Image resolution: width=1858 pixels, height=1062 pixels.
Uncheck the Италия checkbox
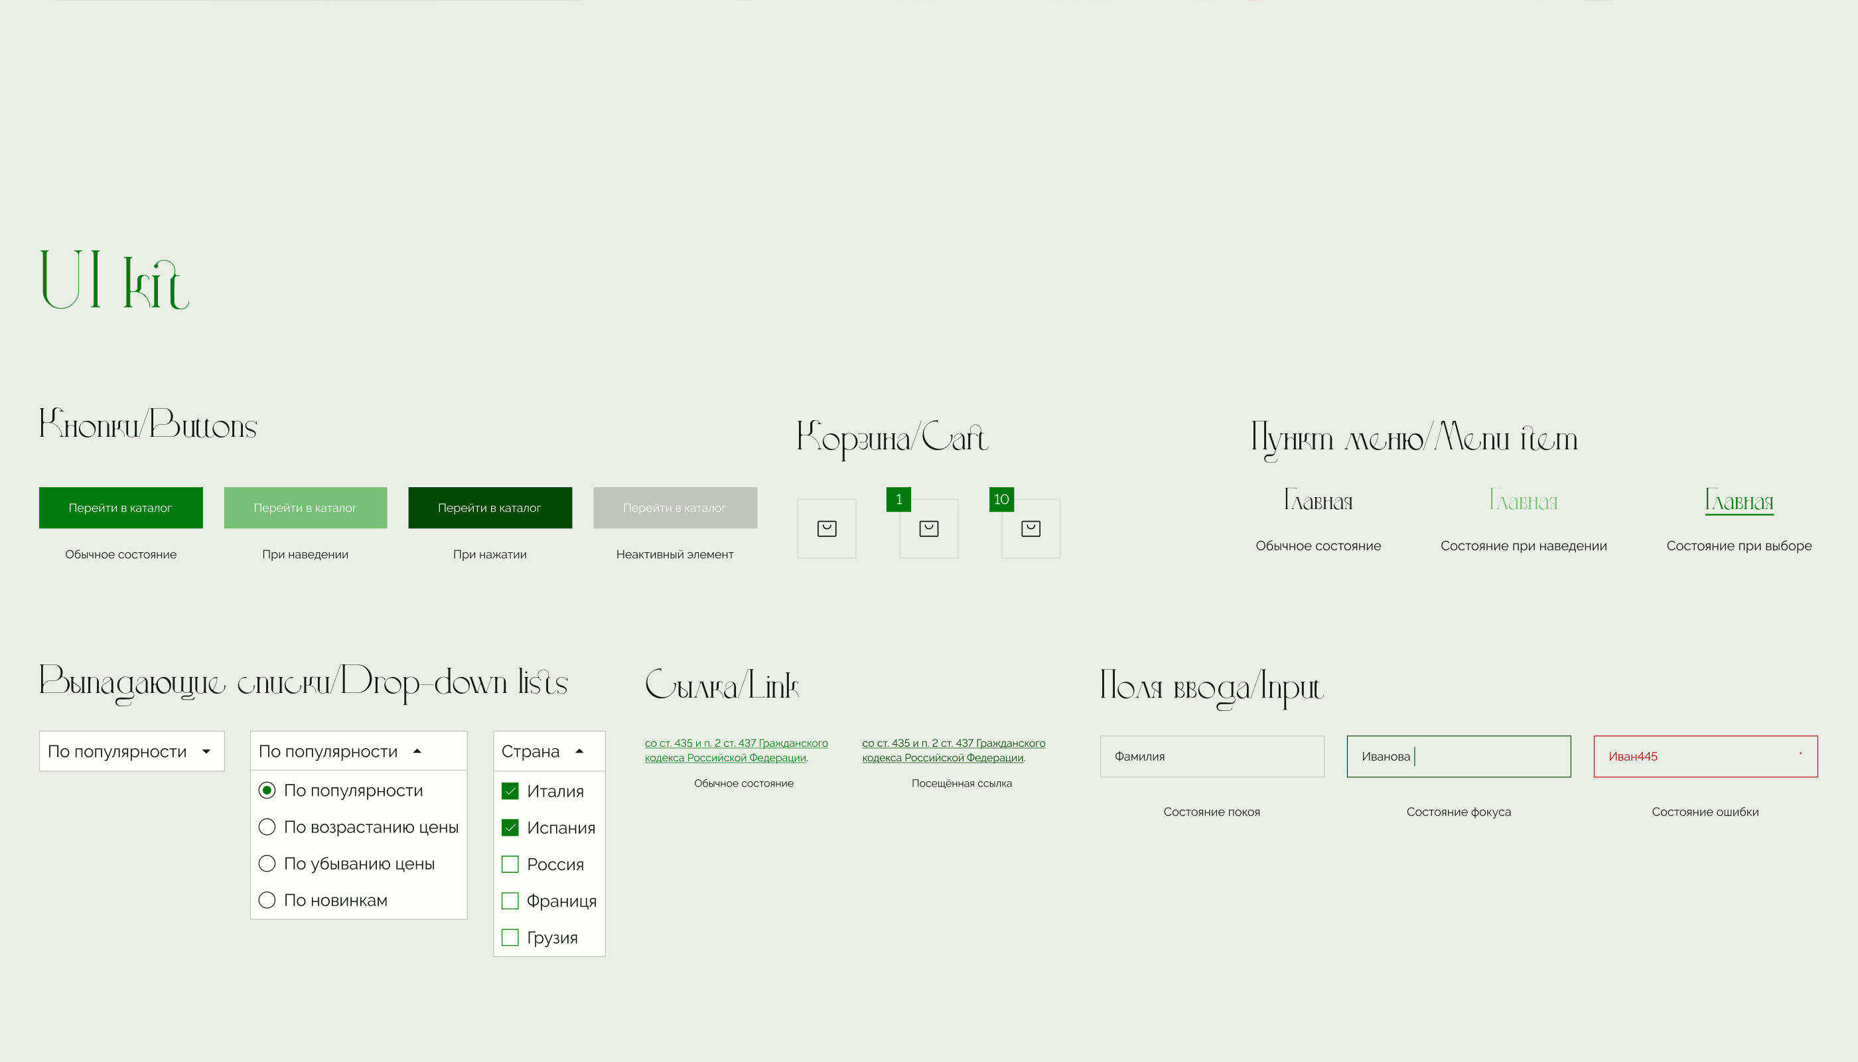(x=510, y=791)
